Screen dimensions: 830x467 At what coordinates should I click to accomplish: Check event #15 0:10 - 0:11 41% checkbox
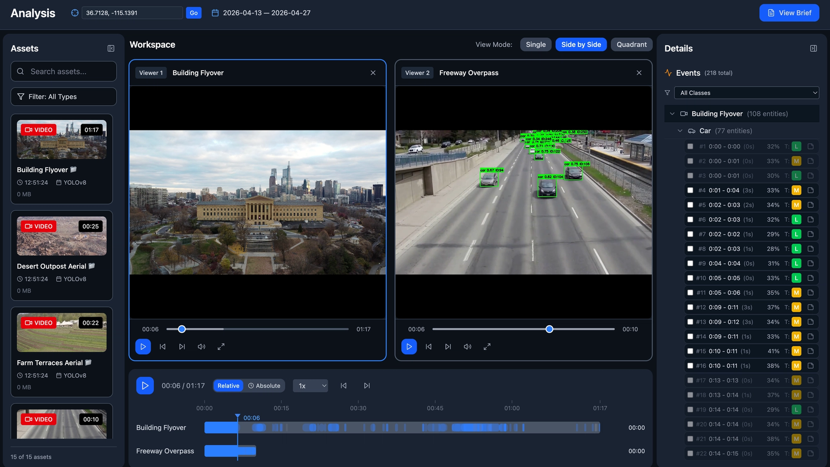690,351
